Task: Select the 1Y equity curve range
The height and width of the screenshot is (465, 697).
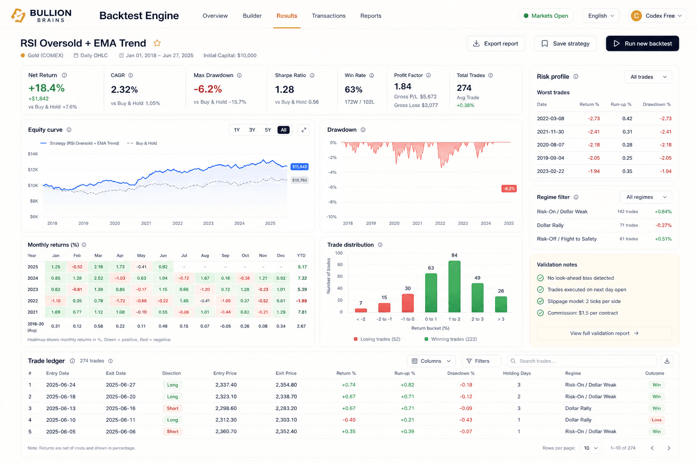Action: coord(237,130)
